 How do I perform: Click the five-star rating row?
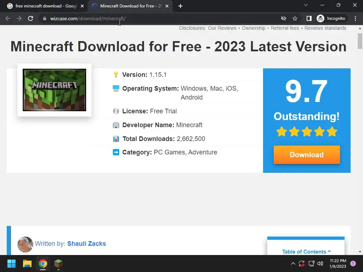(307, 132)
